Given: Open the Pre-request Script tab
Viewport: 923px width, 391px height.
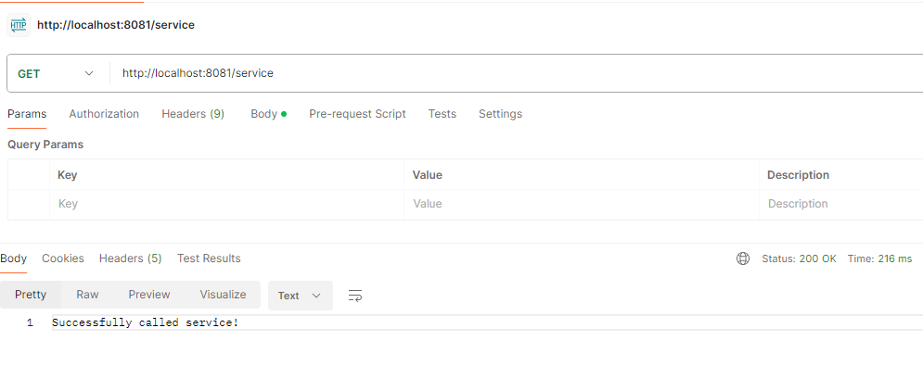Looking at the screenshot, I should (x=357, y=114).
